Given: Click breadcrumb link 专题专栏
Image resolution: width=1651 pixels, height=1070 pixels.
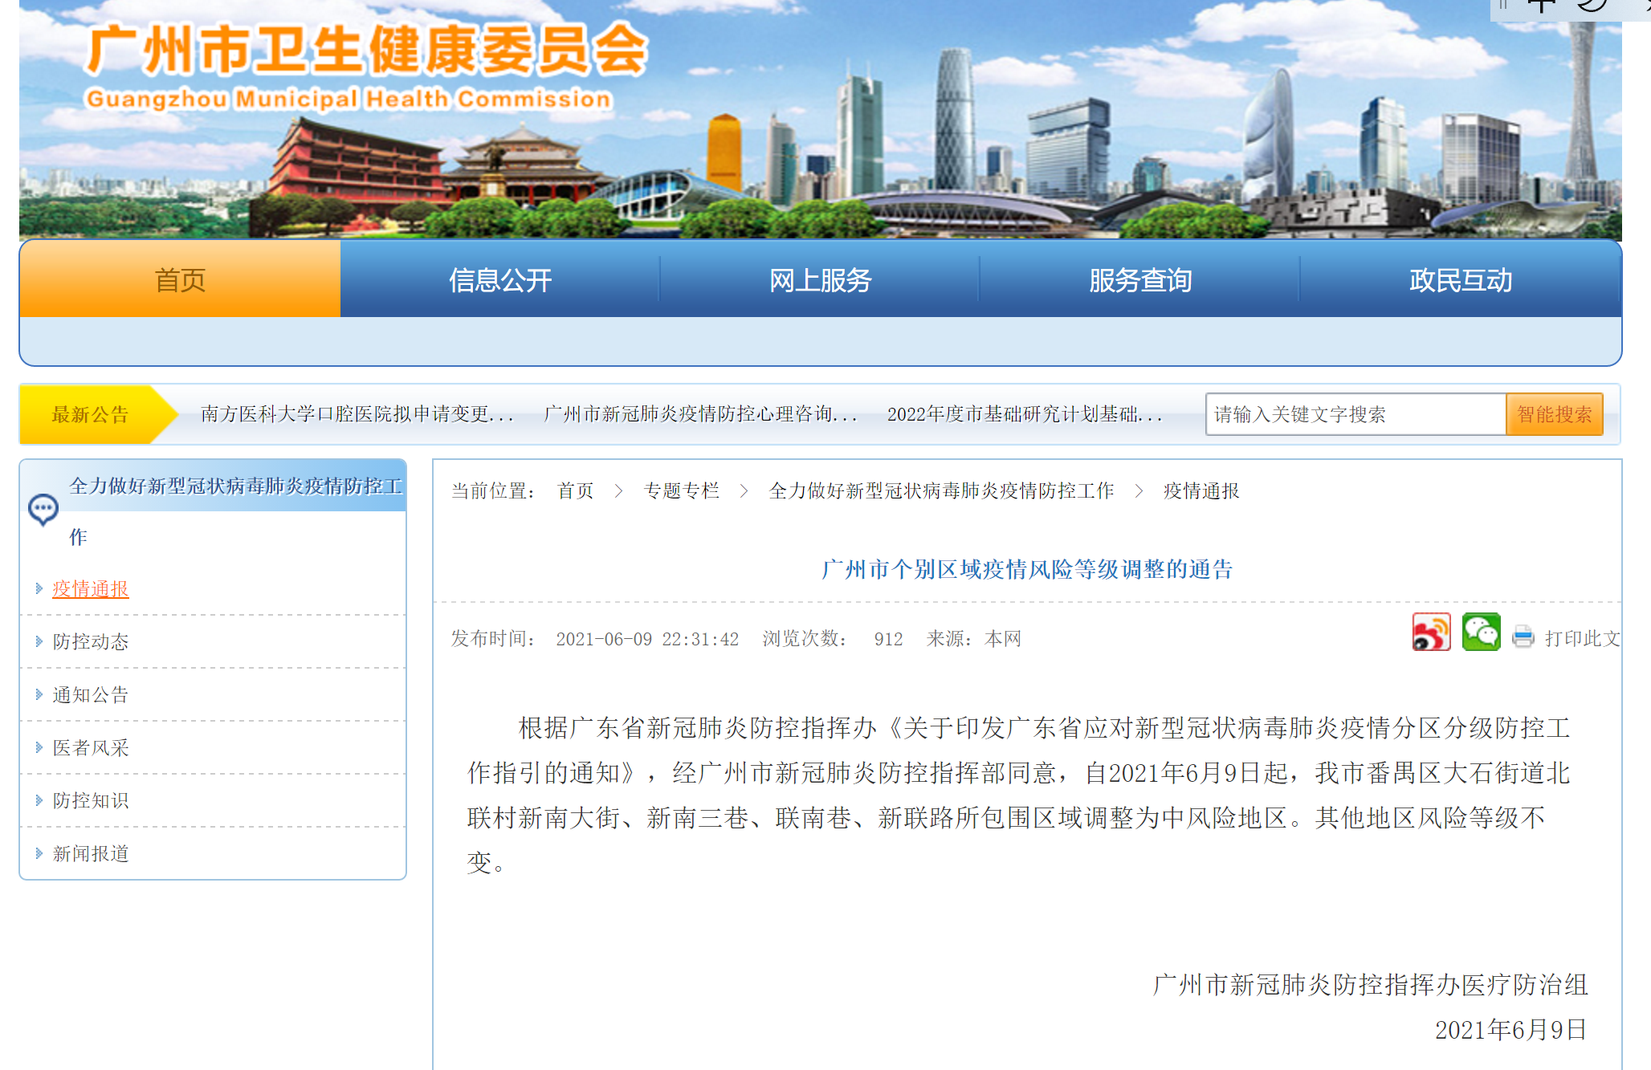Looking at the screenshot, I should (681, 490).
